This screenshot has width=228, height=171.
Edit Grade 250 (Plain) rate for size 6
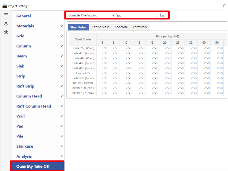(x=104, y=48)
